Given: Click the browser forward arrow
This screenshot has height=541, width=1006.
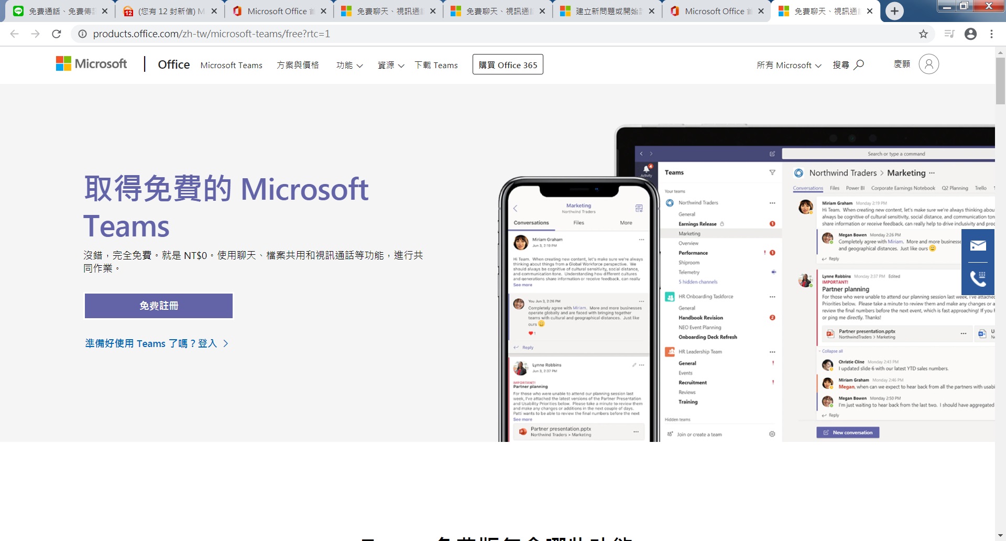Looking at the screenshot, I should coord(35,34).
